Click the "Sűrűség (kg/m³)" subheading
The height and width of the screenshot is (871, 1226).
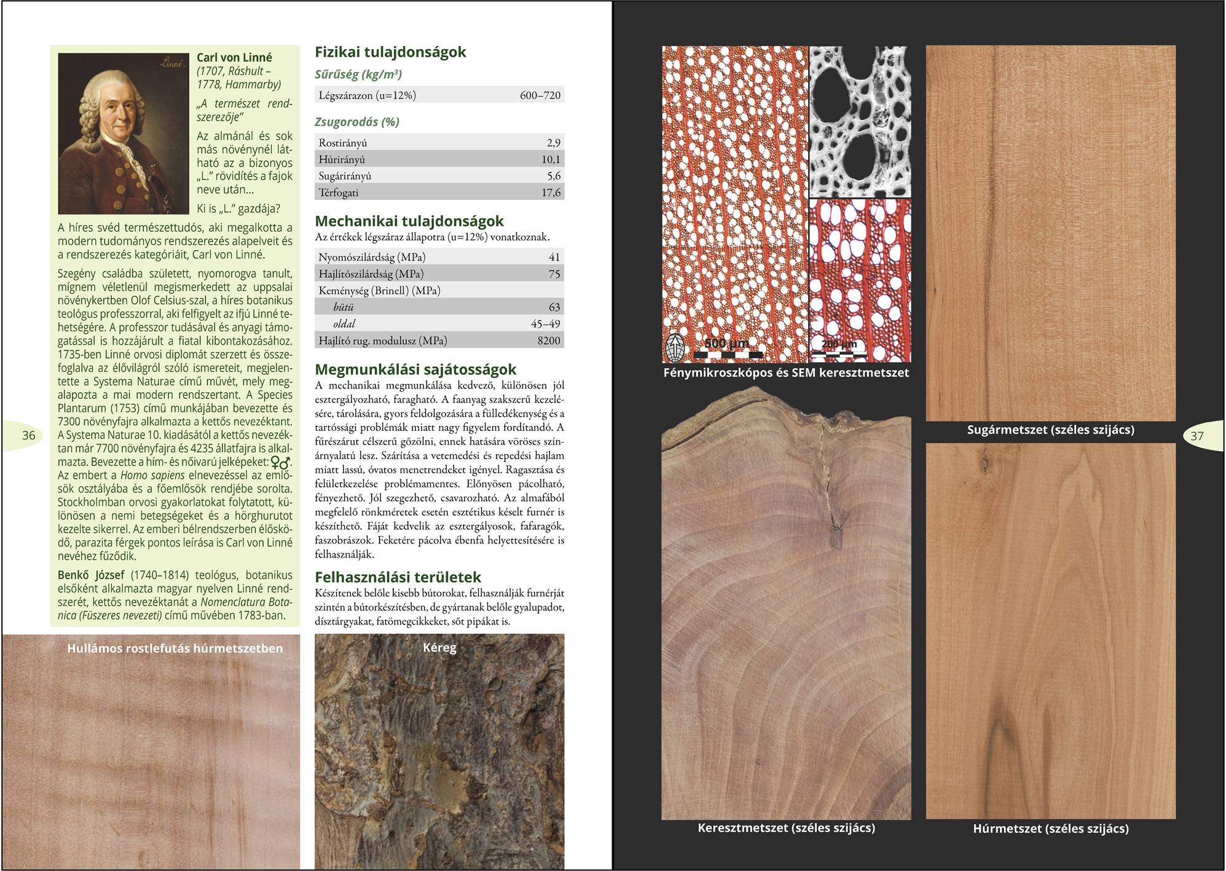pyautogui.click(x=358, y=74)
